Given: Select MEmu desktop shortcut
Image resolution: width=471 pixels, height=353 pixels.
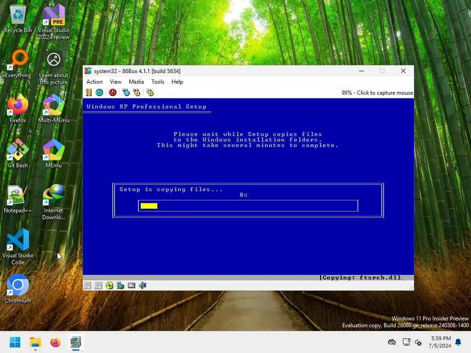Looking at the screenshot, I should [54, 154].
